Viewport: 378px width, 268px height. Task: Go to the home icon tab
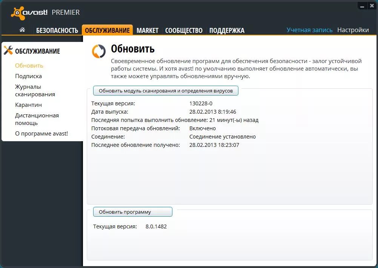22,30
